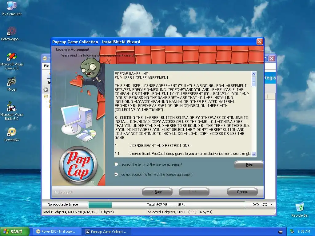Click the Back button in wizard
This screenshot has width=315, height=236.
[x=157, y=192]
